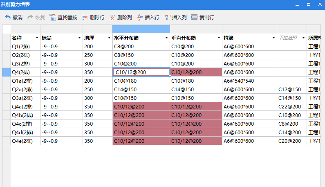This screenshot has height=187, width=325.
Task: Select cell Q1(2排)
Action: click(25, 47)
